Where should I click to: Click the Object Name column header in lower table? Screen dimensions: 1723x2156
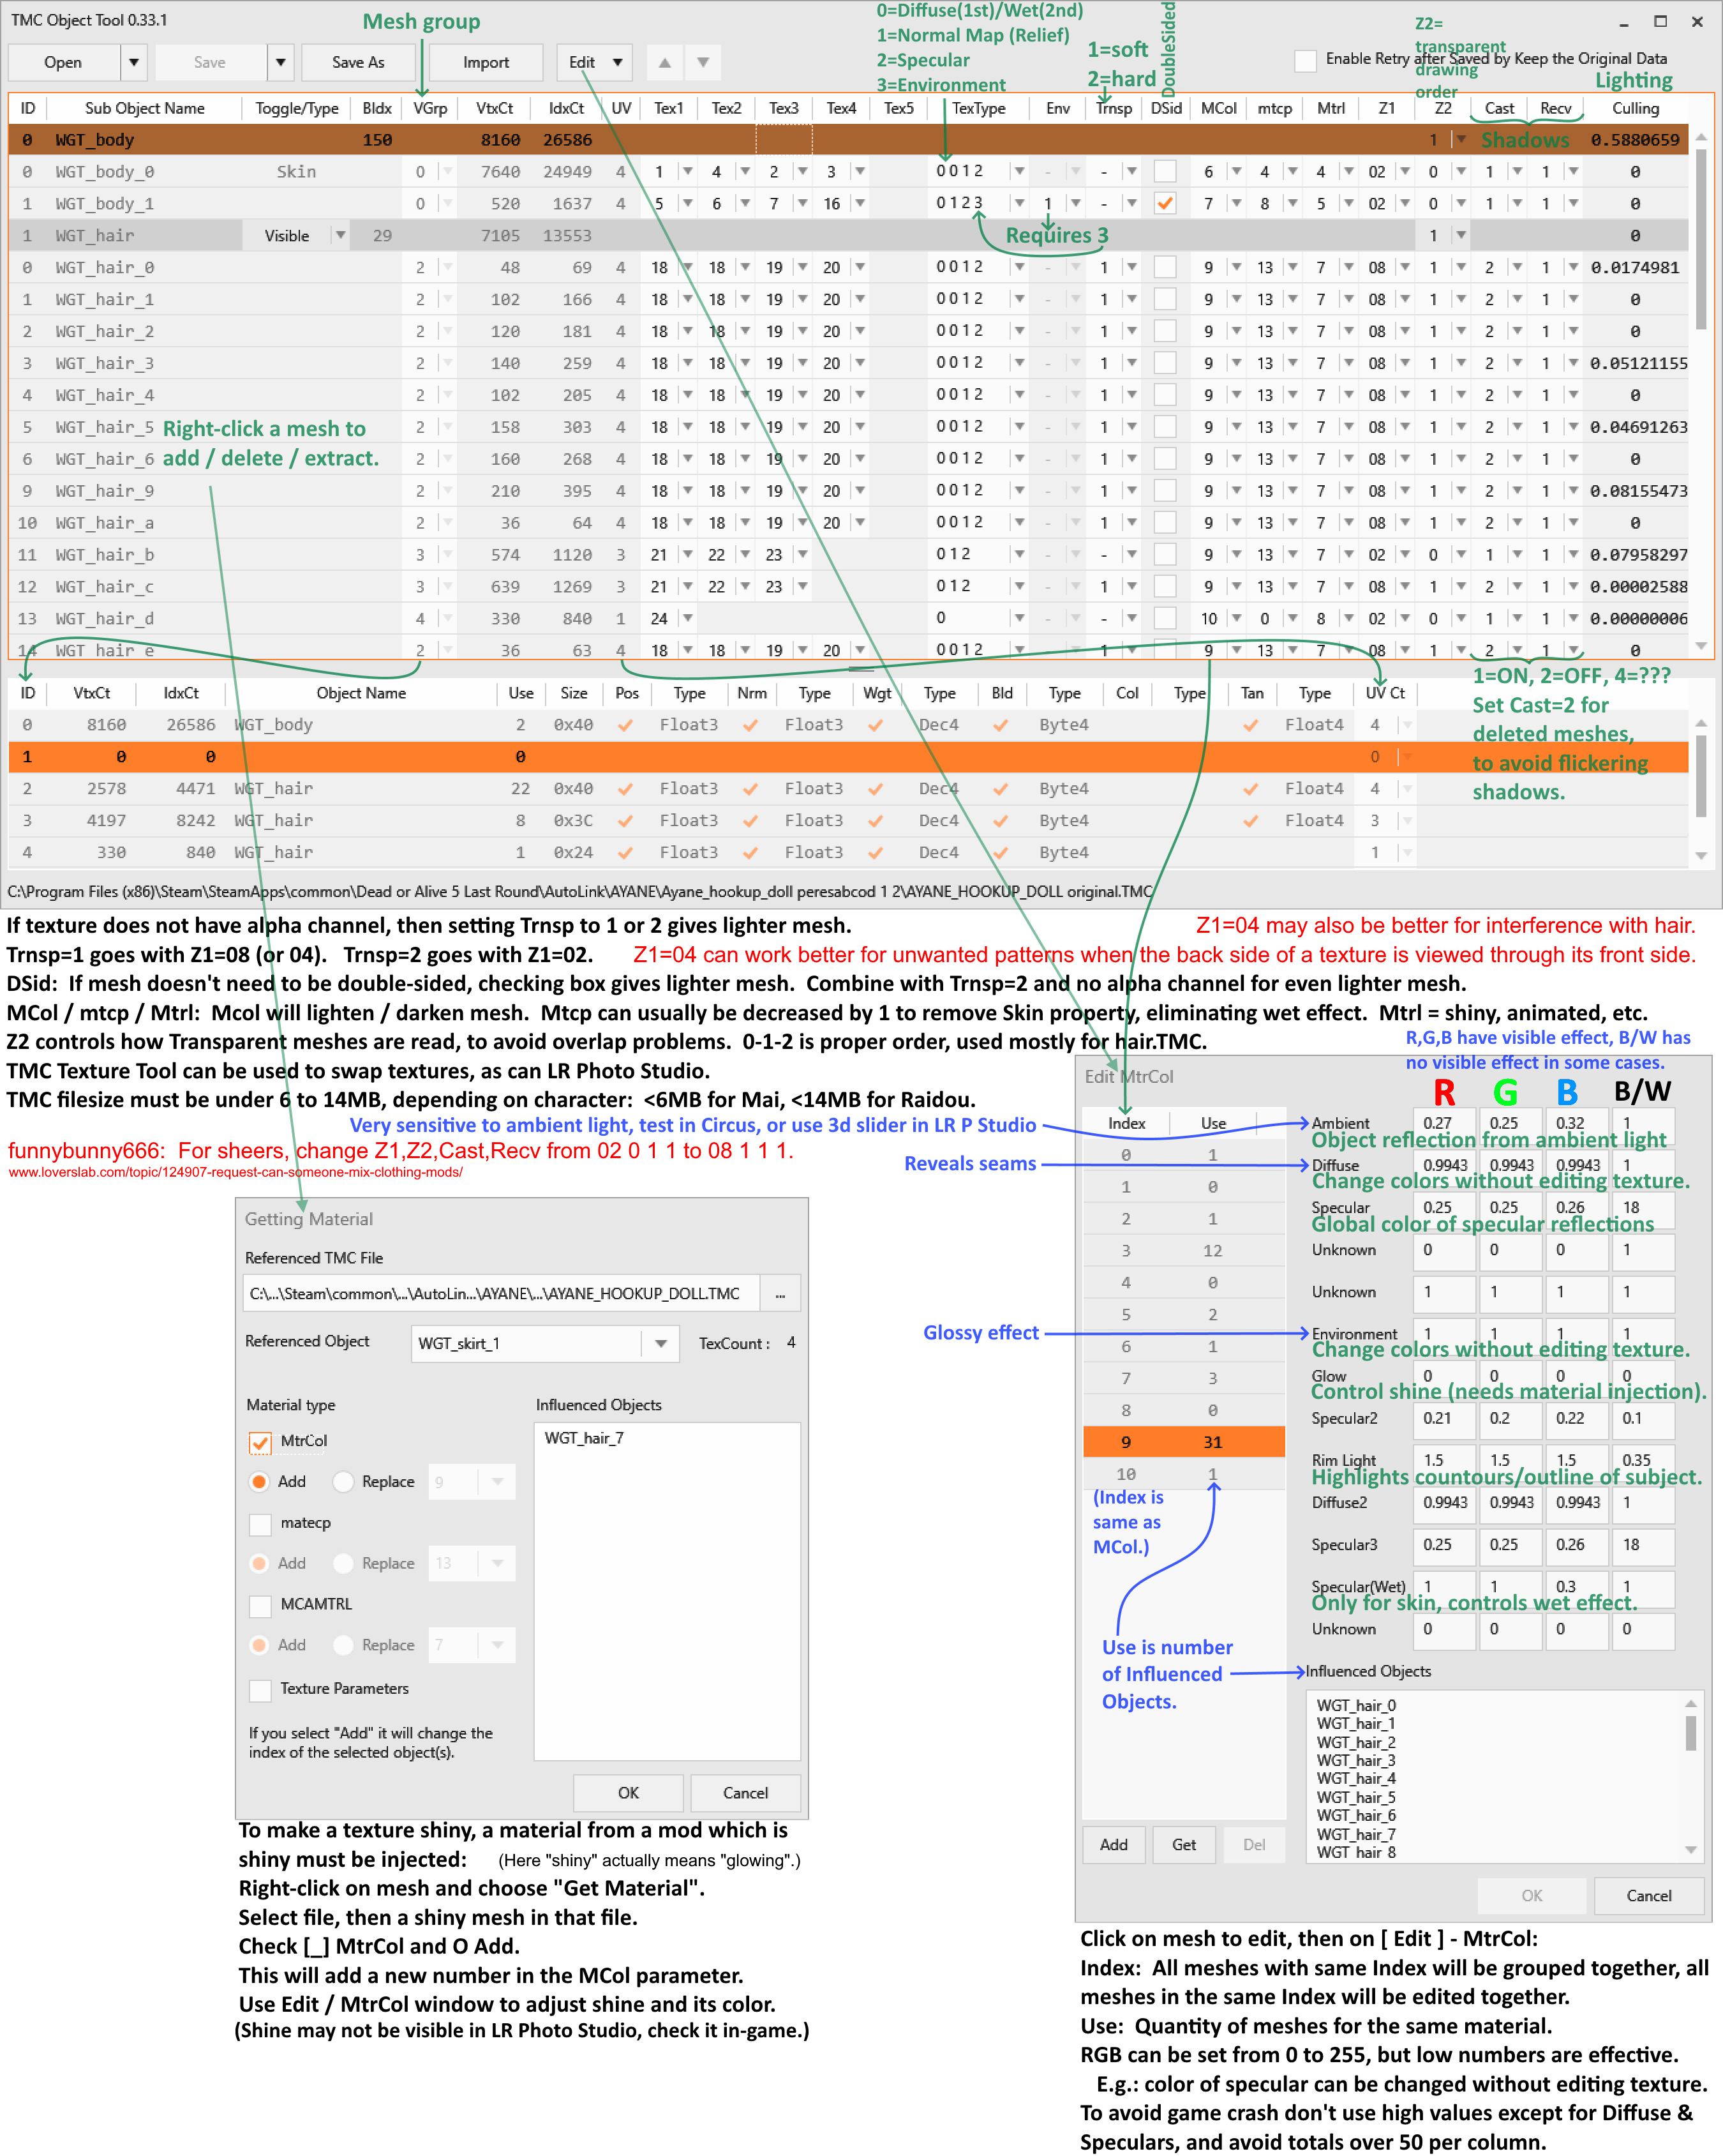(x=361, y=693)
